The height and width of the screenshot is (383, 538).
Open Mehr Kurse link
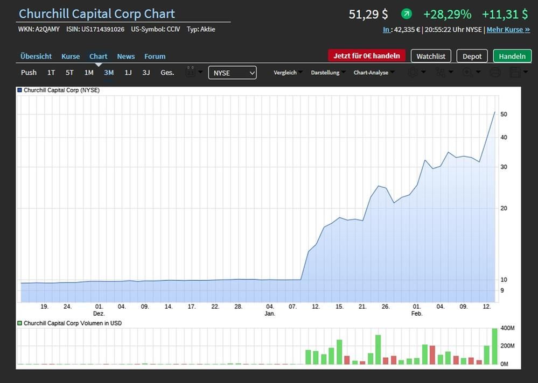pos(508,30)
